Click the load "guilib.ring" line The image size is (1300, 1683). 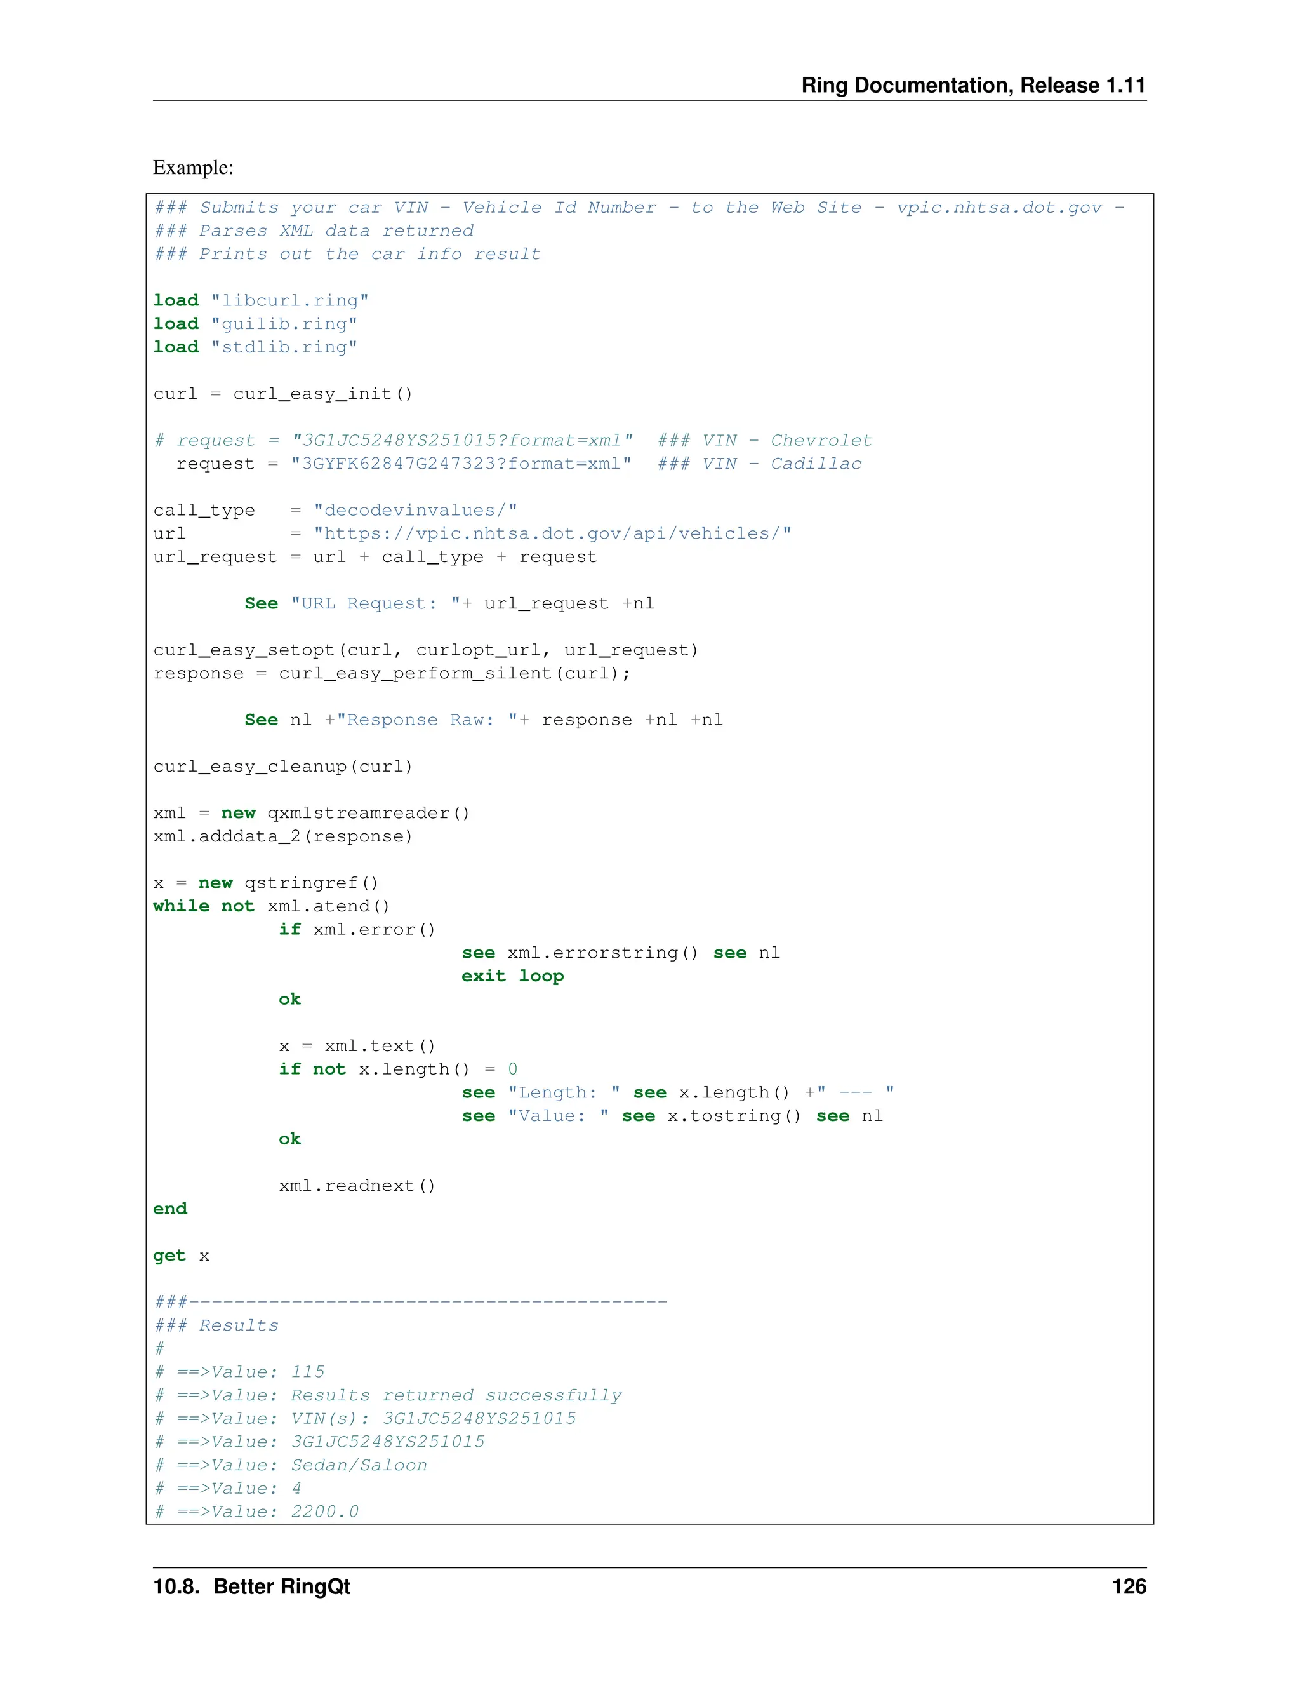click(x=255, y=324)
